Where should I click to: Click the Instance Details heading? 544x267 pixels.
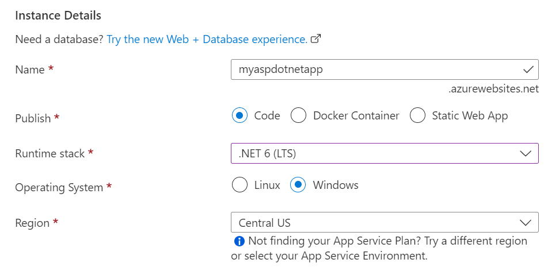pyautogui.click(x=58, y=16)
